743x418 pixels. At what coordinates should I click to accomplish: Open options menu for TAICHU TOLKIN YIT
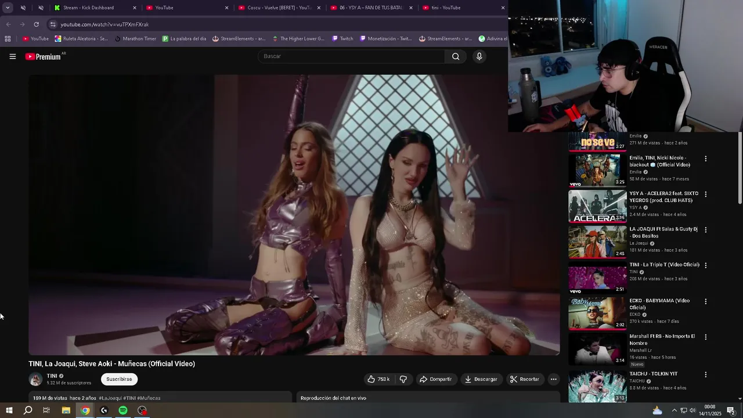pos(706,374)
